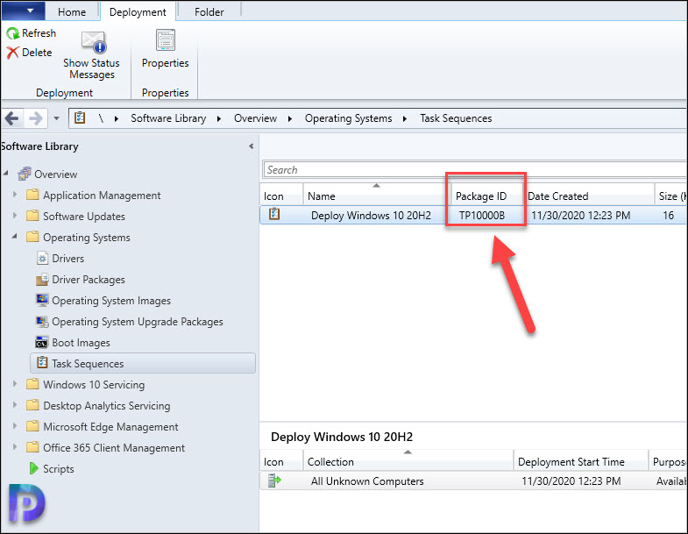Click the Desktop Analytics Servicing folder icon
The width and height of the screenshot is (688, 534).
click(32, 405)
